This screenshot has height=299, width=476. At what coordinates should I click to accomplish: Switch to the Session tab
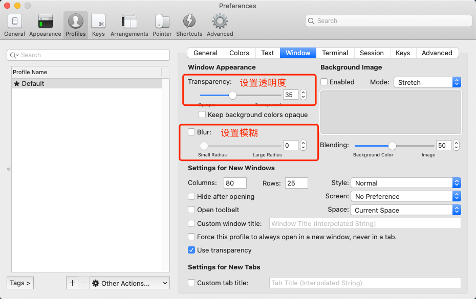(372, 53)
